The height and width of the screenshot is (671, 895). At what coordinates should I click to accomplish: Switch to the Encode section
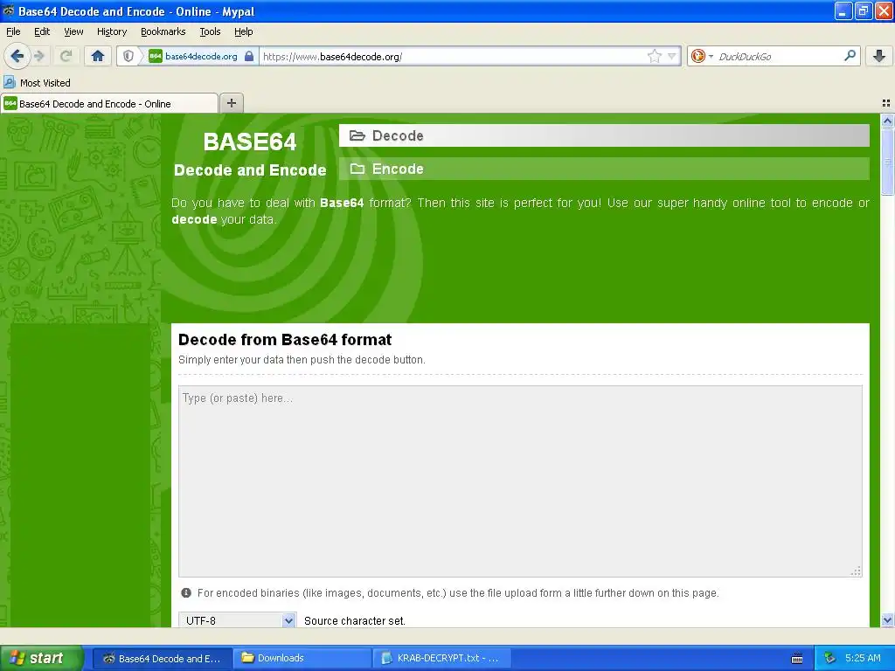[604, 169]
